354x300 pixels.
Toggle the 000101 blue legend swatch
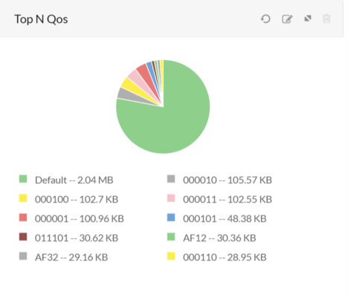[x=171, y=218]
